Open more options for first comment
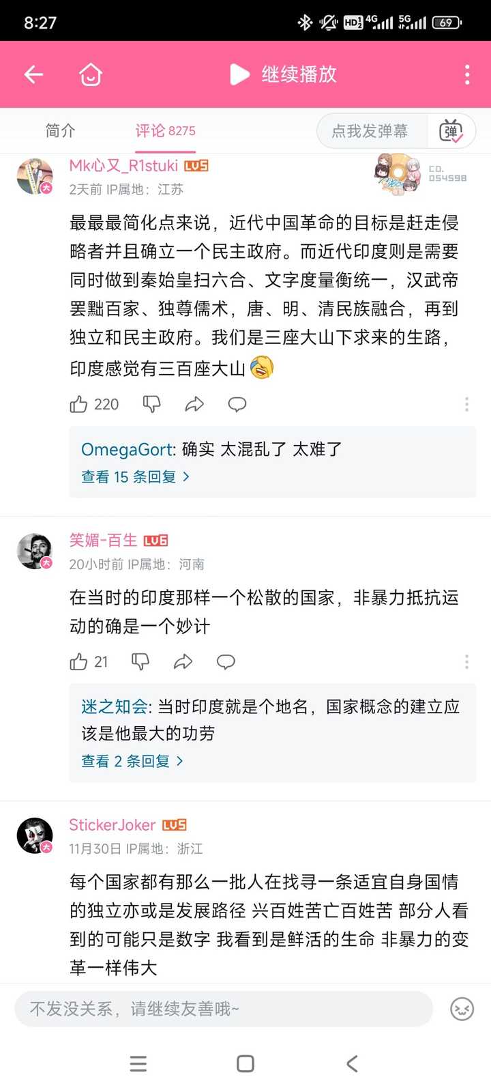 [466, 404]
